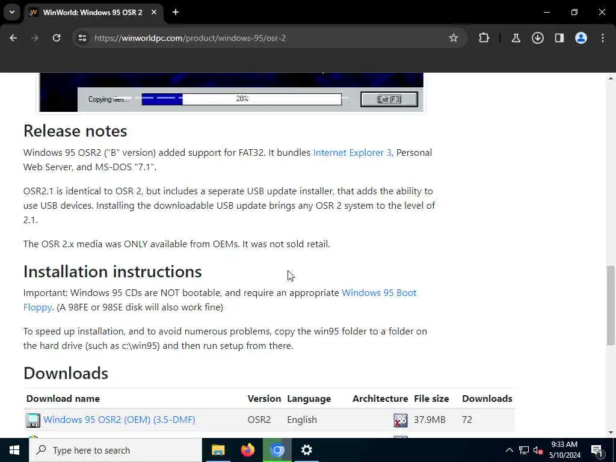Open the Chrome profile avatar
This screenshot has width=616, height=462.
[581, 38]
